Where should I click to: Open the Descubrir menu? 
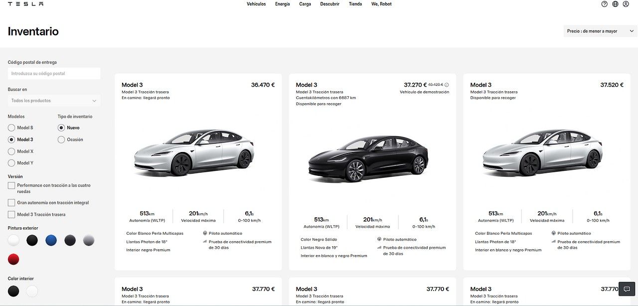coord(330,4)
